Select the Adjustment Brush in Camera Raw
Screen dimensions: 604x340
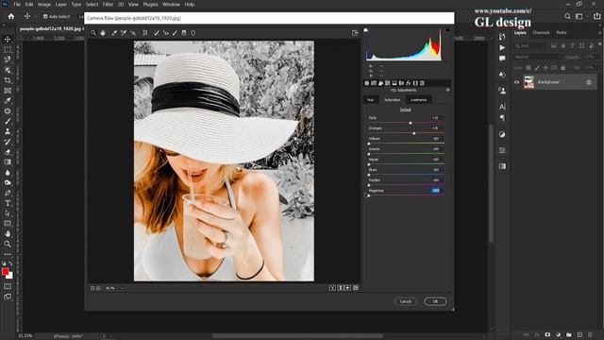(x=175, y=33)
